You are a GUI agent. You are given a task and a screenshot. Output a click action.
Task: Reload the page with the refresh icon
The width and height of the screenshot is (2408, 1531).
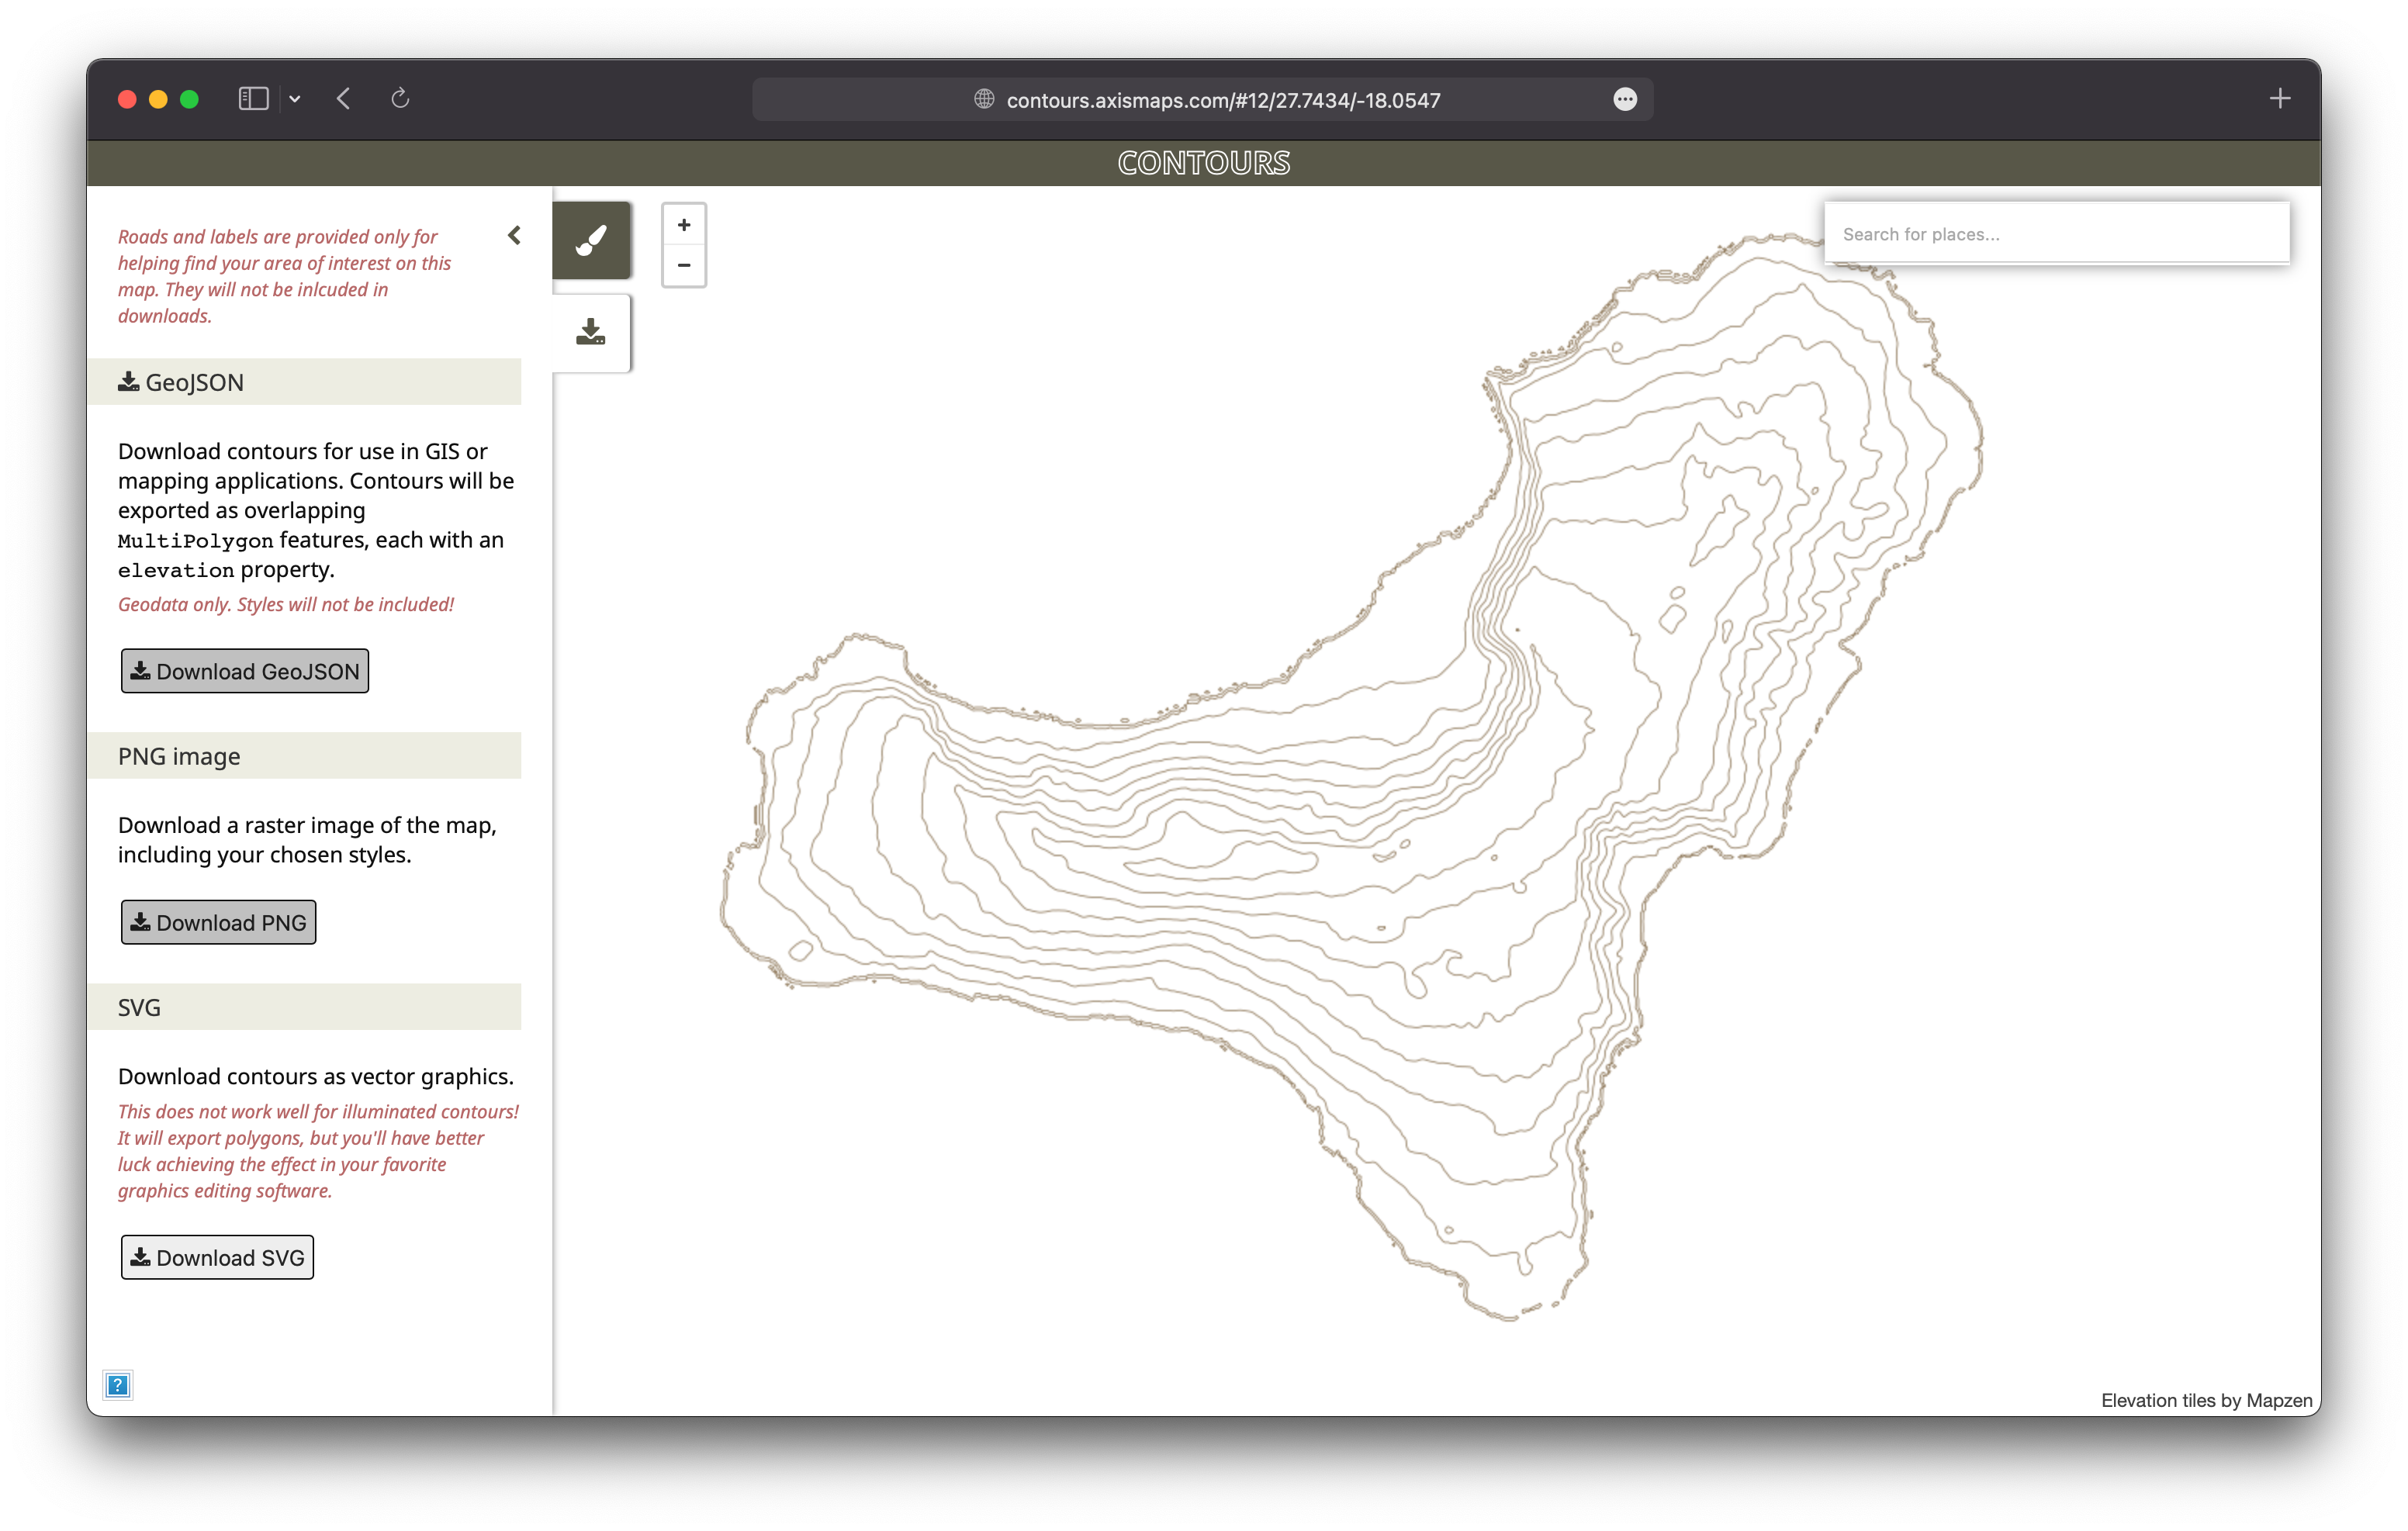401,98
